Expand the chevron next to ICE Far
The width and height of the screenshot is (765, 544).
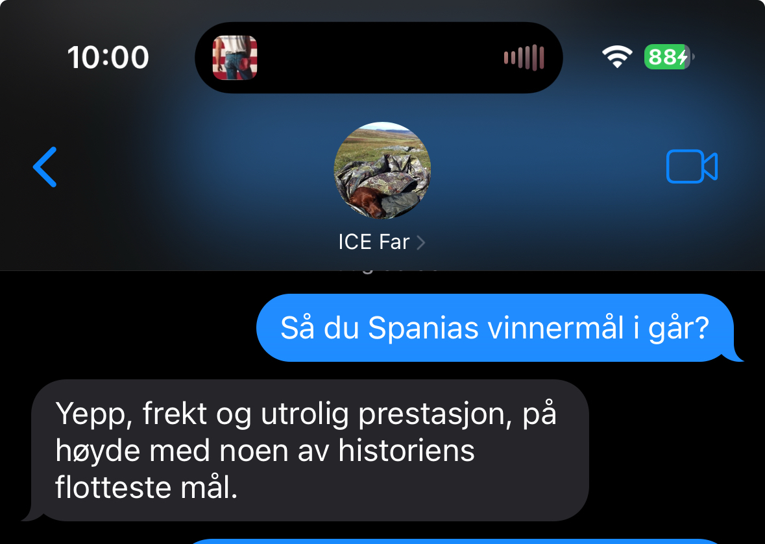[x=420, y=242]
